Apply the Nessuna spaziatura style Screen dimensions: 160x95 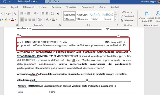click(82, 16)
